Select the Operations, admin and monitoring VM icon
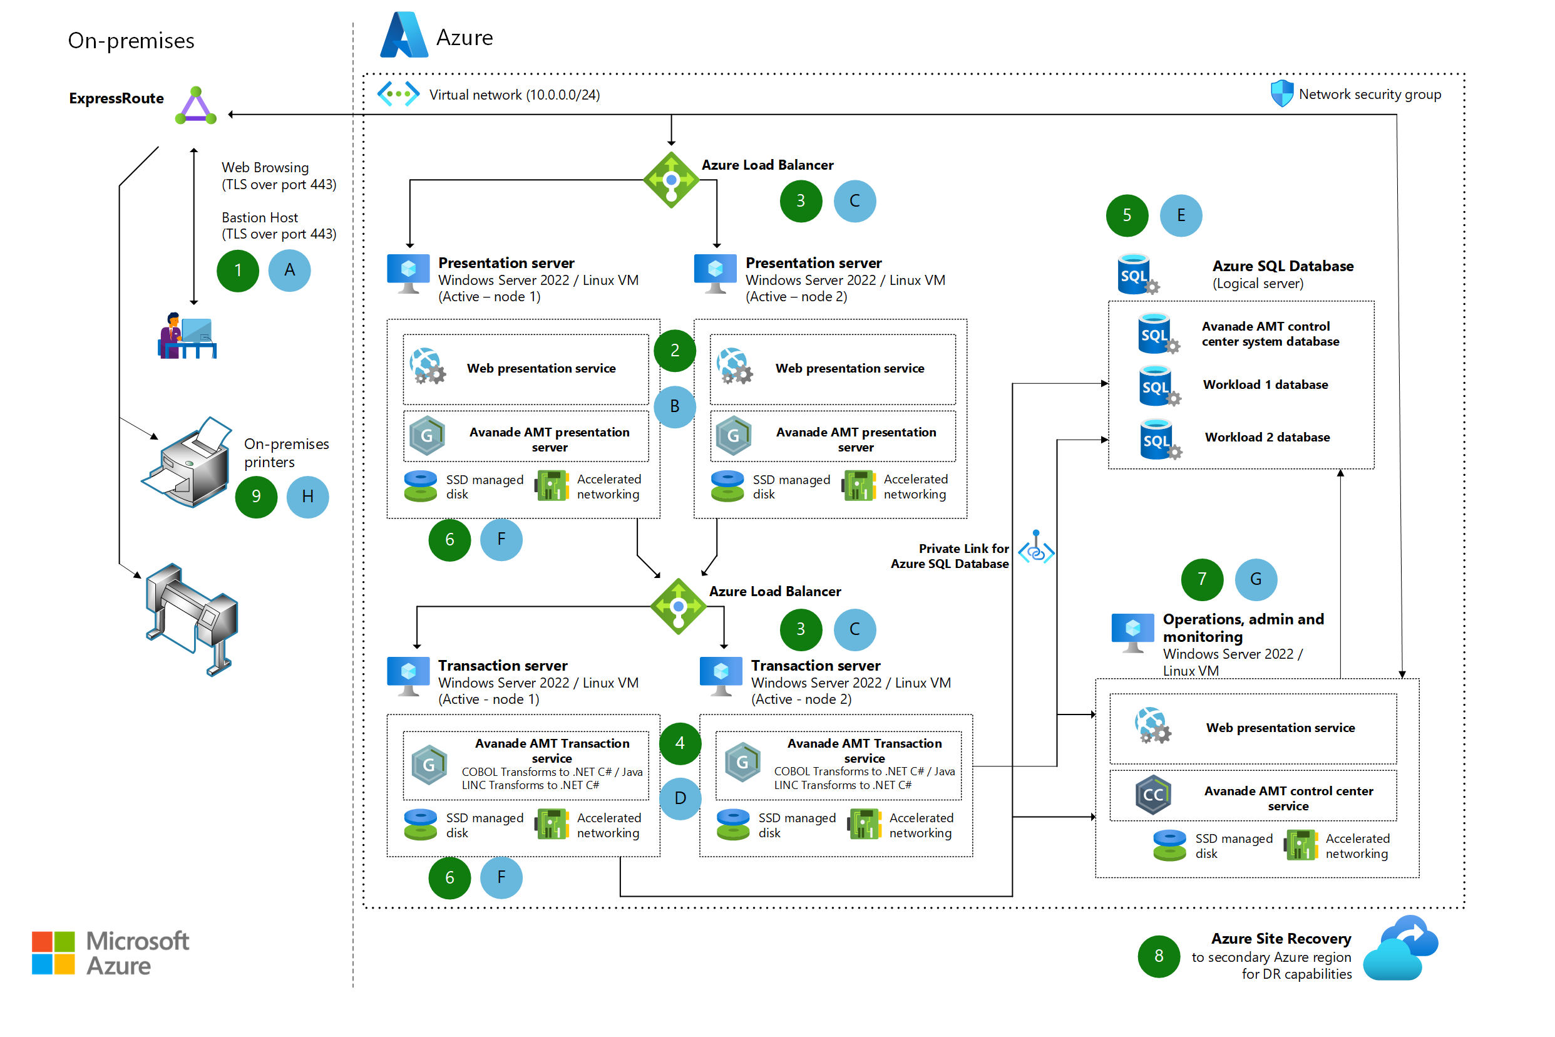Screen dimensions: 1555x1037 click(x=1133, y=633)
